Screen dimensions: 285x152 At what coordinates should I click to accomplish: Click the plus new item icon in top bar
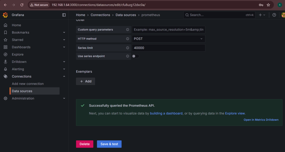click(x=260, y=15)
